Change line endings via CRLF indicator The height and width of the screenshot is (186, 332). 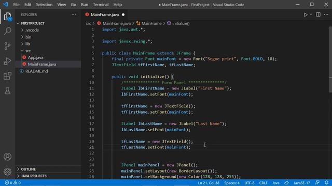[x=263, y=183]
